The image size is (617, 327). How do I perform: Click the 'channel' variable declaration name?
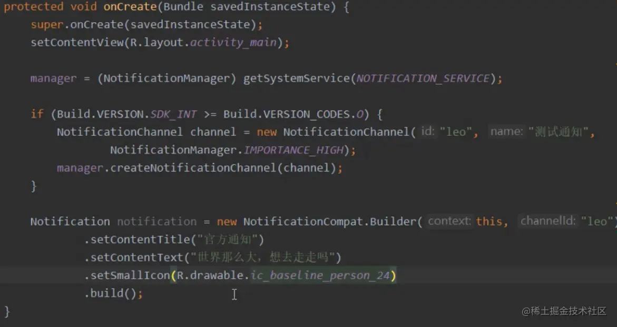(213, 132)
